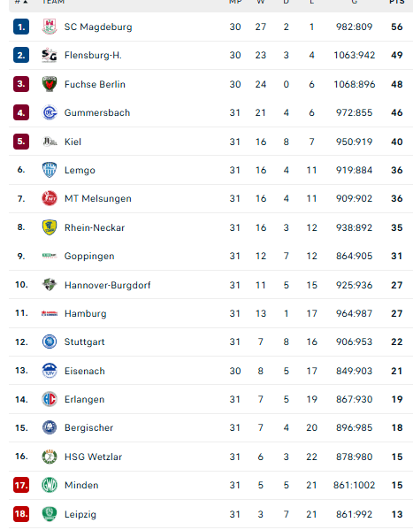Click the Minden green logo
Screen dimensions: 413x530
[x=50, y=485]
